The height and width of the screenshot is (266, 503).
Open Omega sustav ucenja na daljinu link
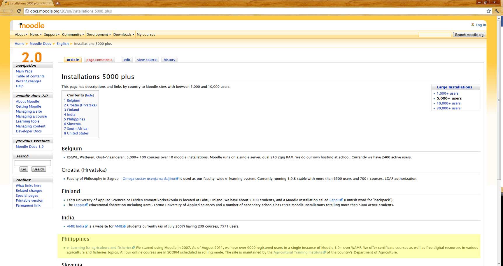point(150,179)
